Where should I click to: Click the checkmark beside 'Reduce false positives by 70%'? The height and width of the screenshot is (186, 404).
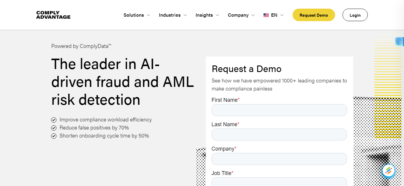pos(54,128)
